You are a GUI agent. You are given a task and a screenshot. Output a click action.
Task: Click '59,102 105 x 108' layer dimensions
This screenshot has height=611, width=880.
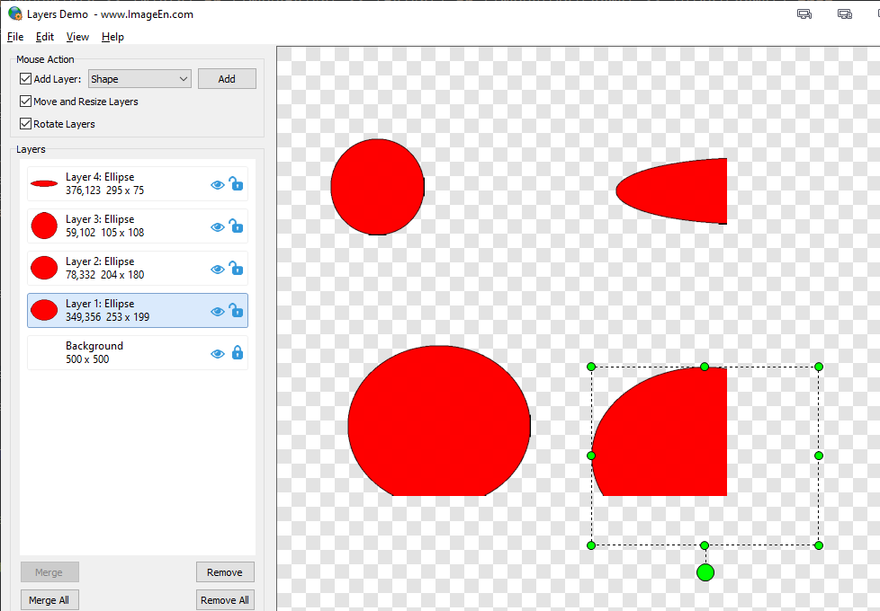(x=105, y=233)
